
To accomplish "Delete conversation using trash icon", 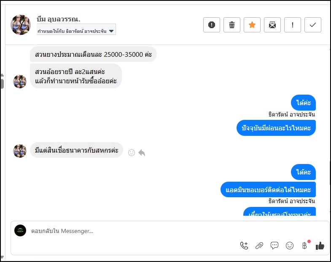I will pos(232,25).
